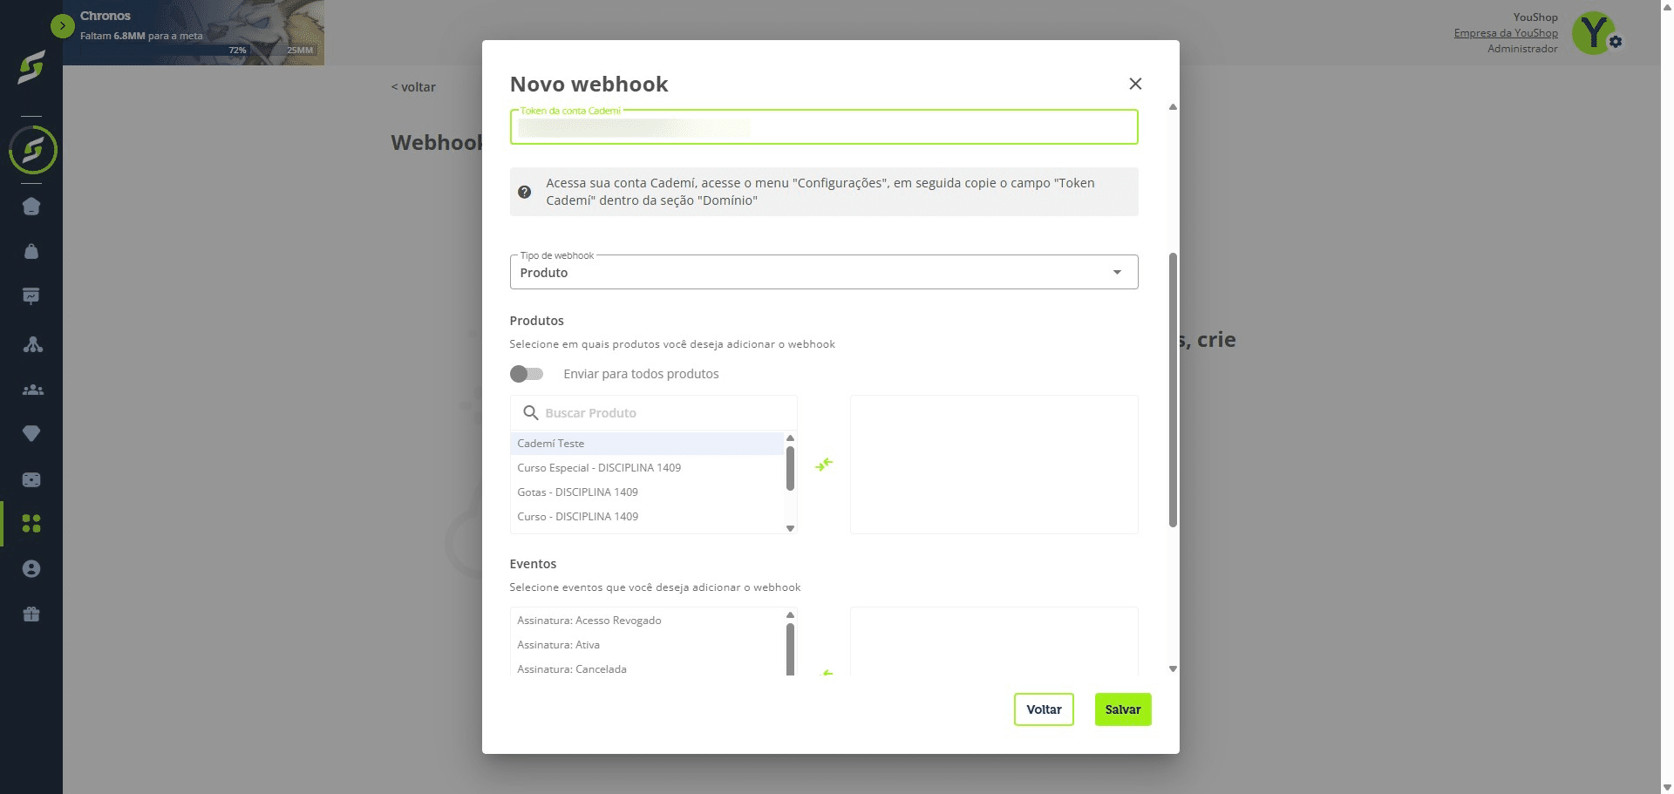The height and width of the screenshot is (794, 1674).
Task: Open the diamond icon in sidebar
Action: (31, 433)
